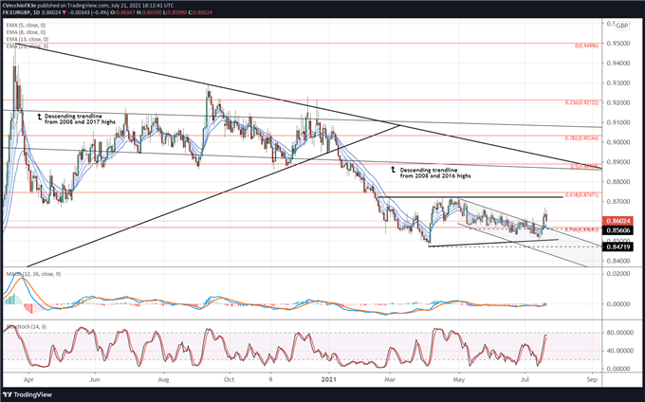Click the 0.93000 price axis label
The width and height of the screenshot is (645, 402).
(617, 82)
